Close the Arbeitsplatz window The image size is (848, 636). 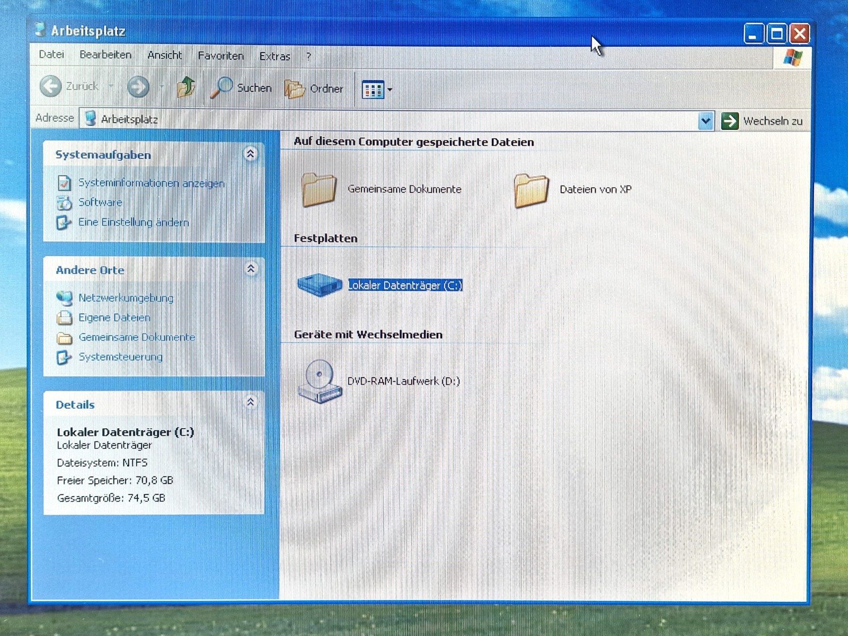click(799, 34)
